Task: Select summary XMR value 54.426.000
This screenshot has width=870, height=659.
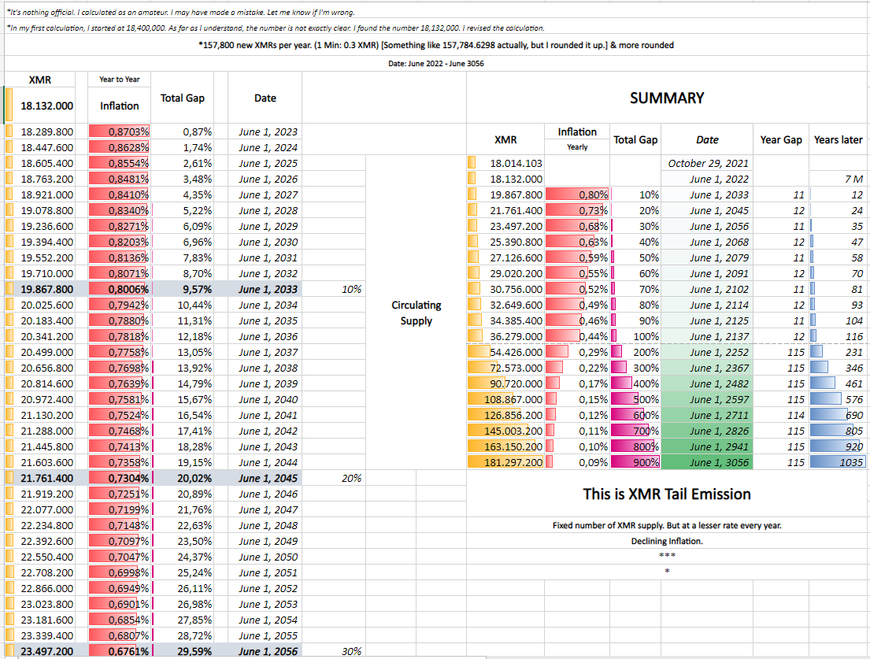Action: pos(505,352)
